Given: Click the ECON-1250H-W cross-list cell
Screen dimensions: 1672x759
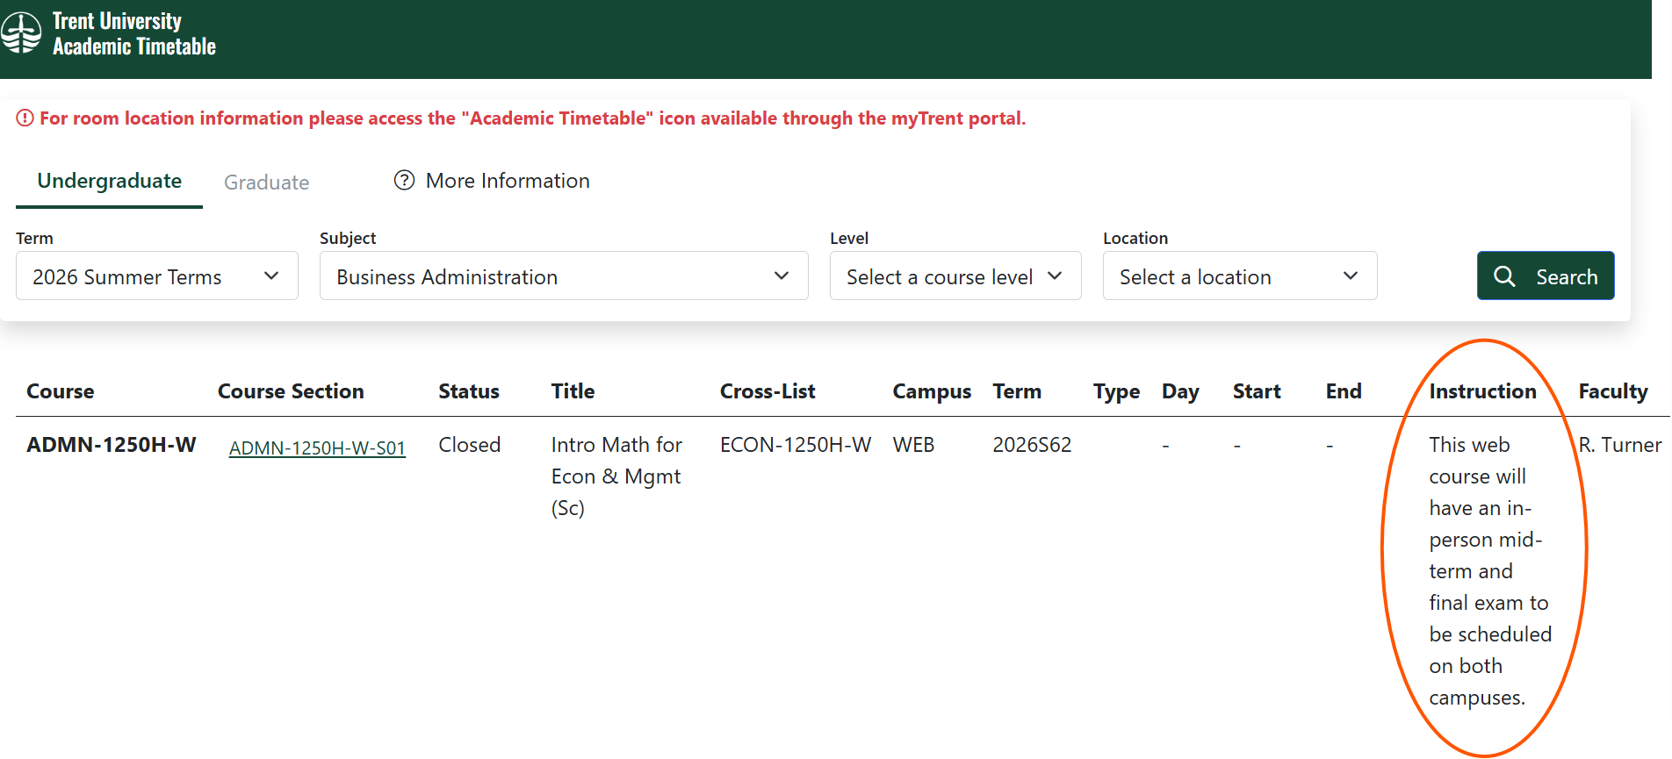Looking at the screenshot, I should pos(796,445).
